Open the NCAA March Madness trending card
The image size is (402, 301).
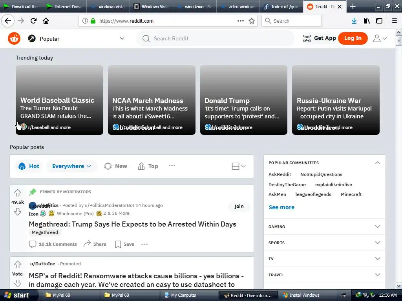[x=152, y=100]
